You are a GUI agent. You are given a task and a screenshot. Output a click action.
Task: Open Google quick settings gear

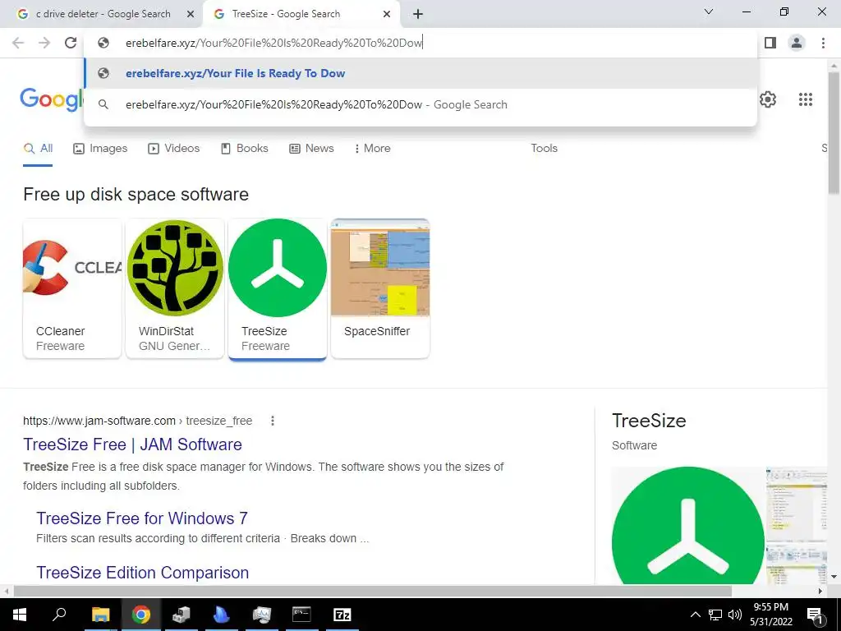pos(768,99)
